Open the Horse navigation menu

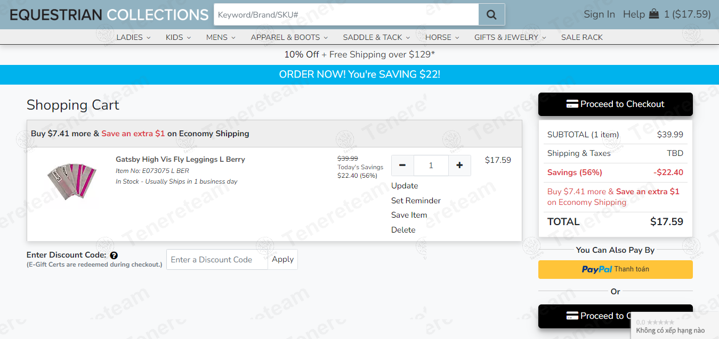tap(442, 37)
